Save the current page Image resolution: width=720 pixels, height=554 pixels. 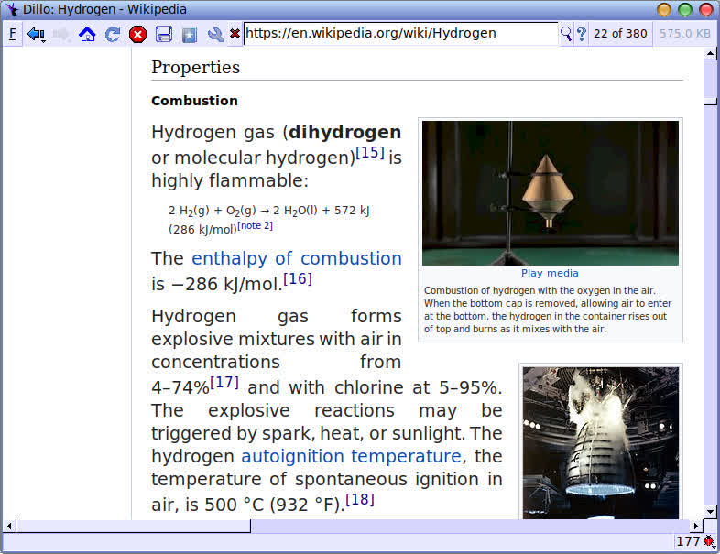[x=164, y=35]
